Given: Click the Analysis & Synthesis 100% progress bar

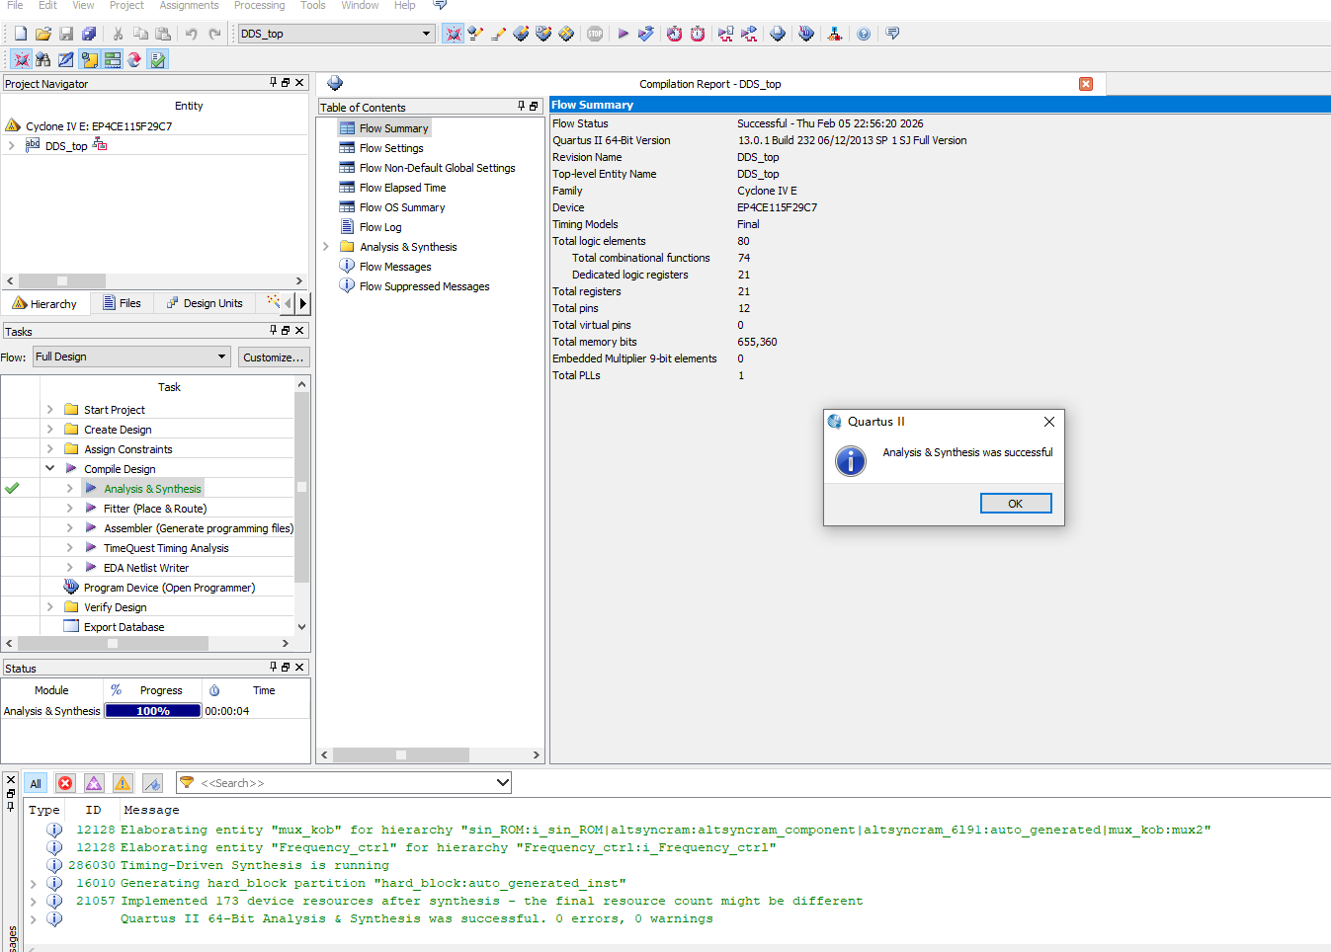Looking at the screenshot, I should coord(153,710).
